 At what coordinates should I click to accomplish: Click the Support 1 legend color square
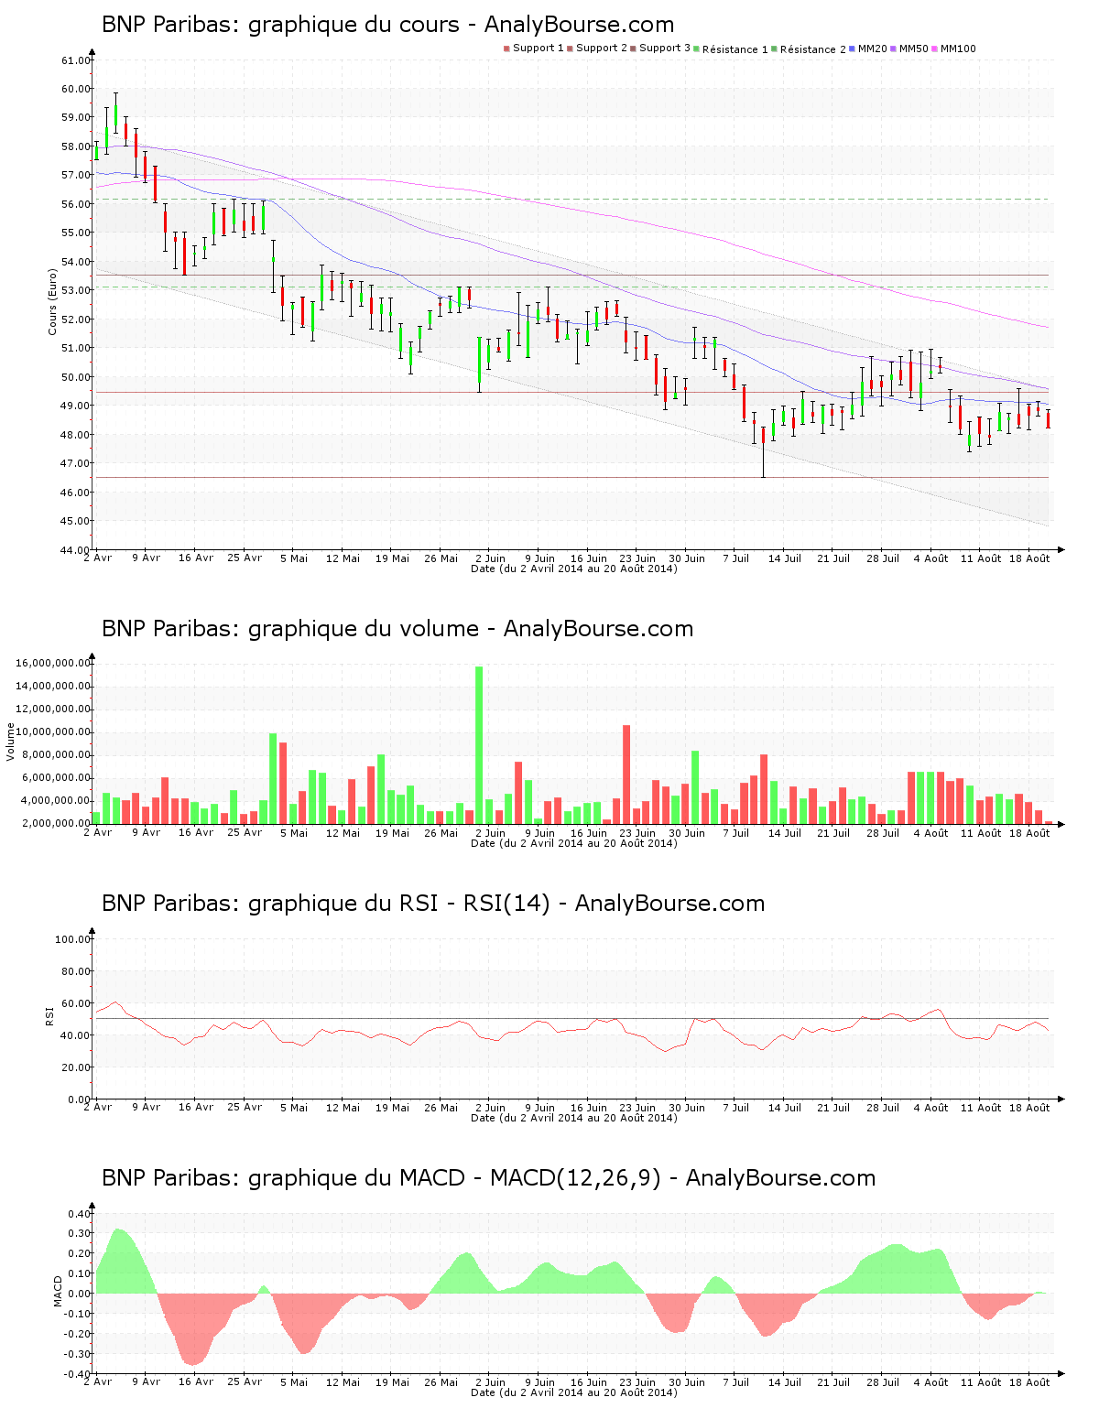(506, 49)
